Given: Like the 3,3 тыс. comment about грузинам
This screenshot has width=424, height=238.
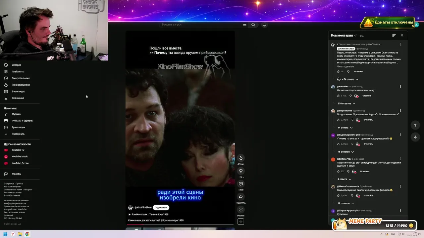Looking at the screenshot, I should click(x=338, y=144).
